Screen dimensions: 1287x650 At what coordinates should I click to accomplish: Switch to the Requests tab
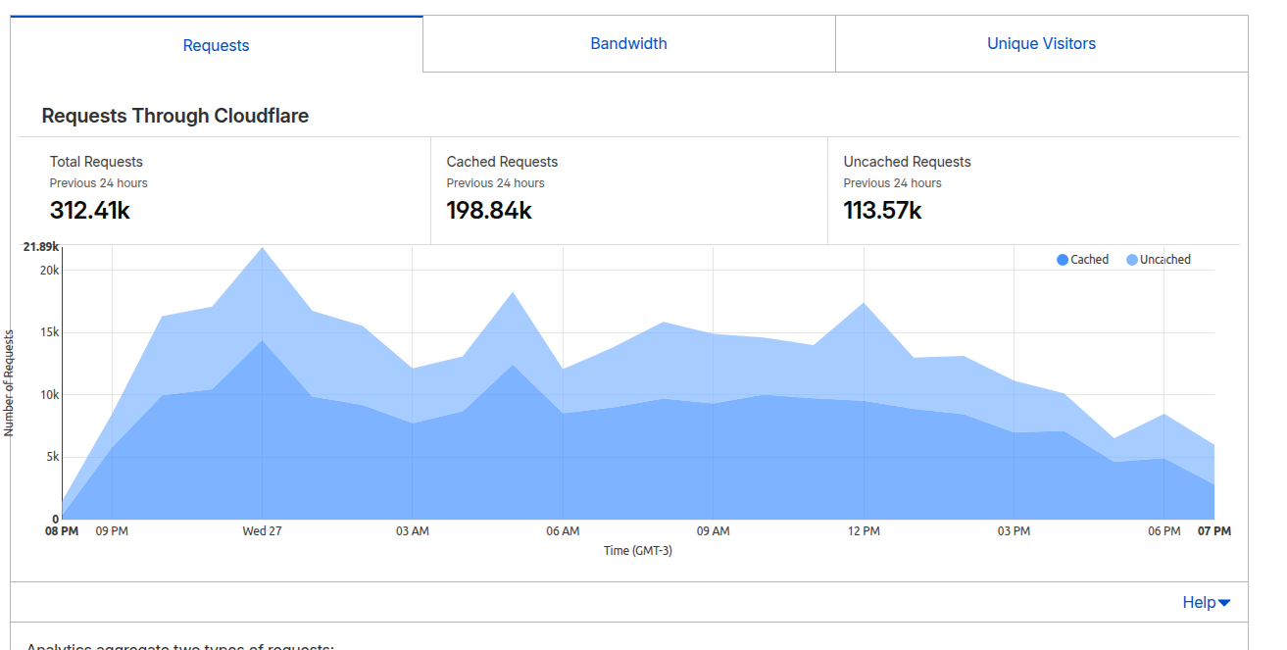pyautogui.click(x=217, y=45)
